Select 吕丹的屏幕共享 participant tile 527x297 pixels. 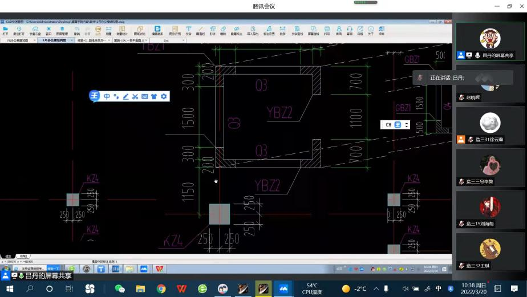pos(490,42)
